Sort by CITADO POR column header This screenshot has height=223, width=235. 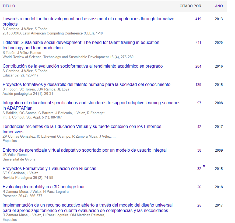[x=190, y=6]
